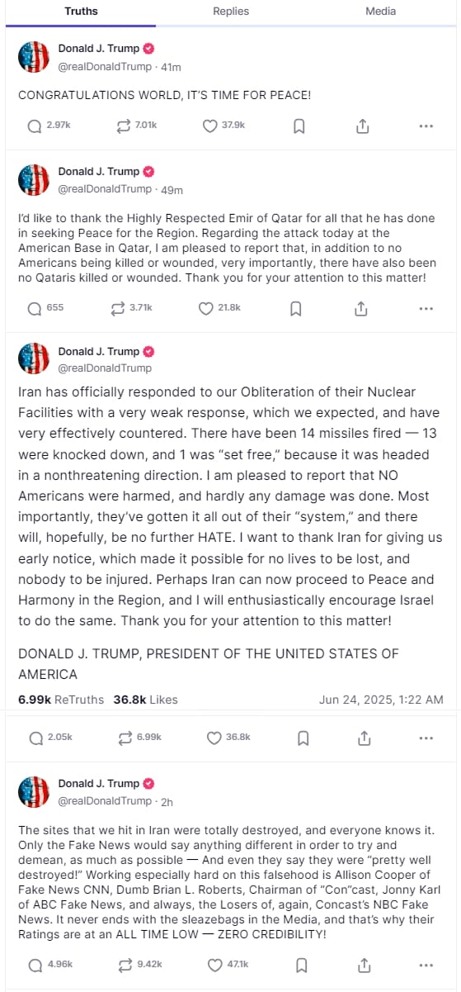
Task: Share the Emir of Qatar post
Action: coord(361,308)
